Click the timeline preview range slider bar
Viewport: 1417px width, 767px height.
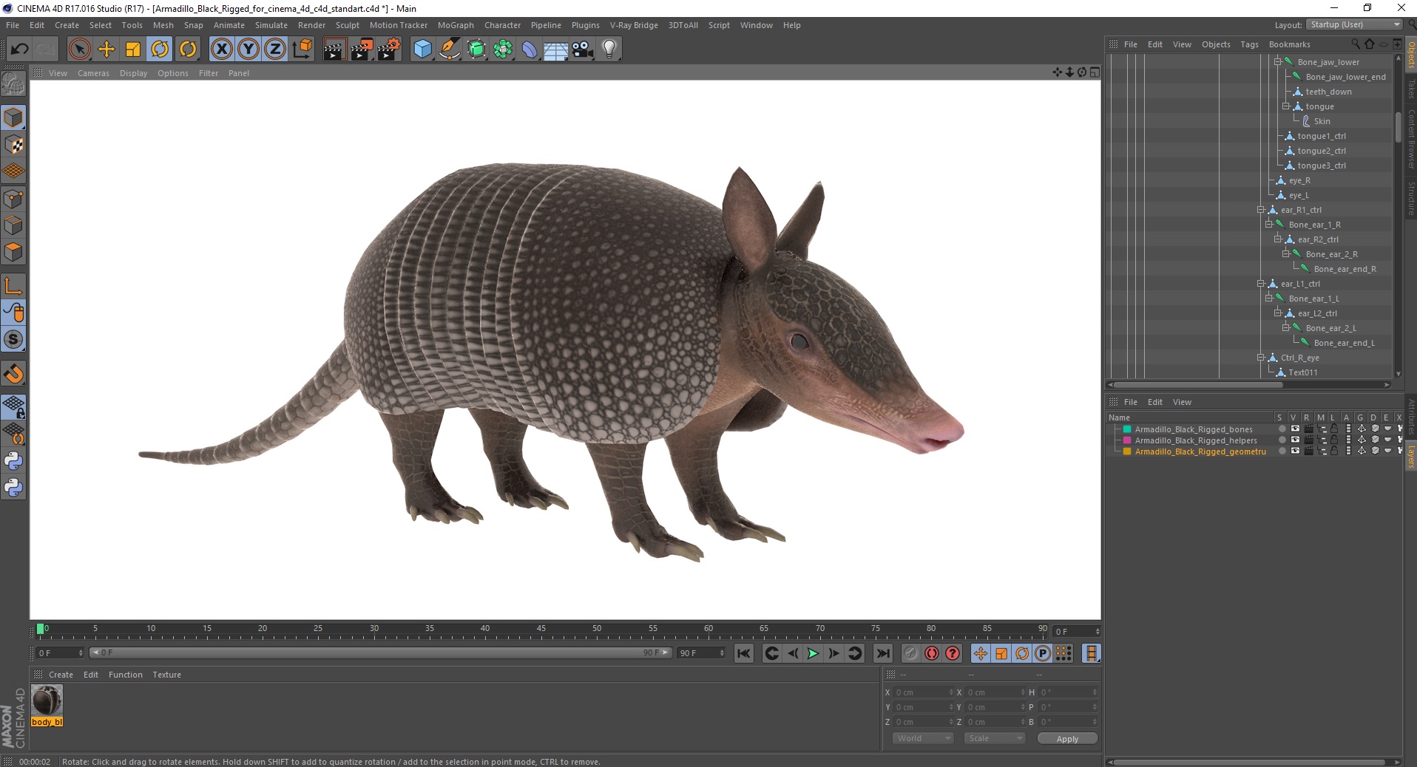coord(380,652)
